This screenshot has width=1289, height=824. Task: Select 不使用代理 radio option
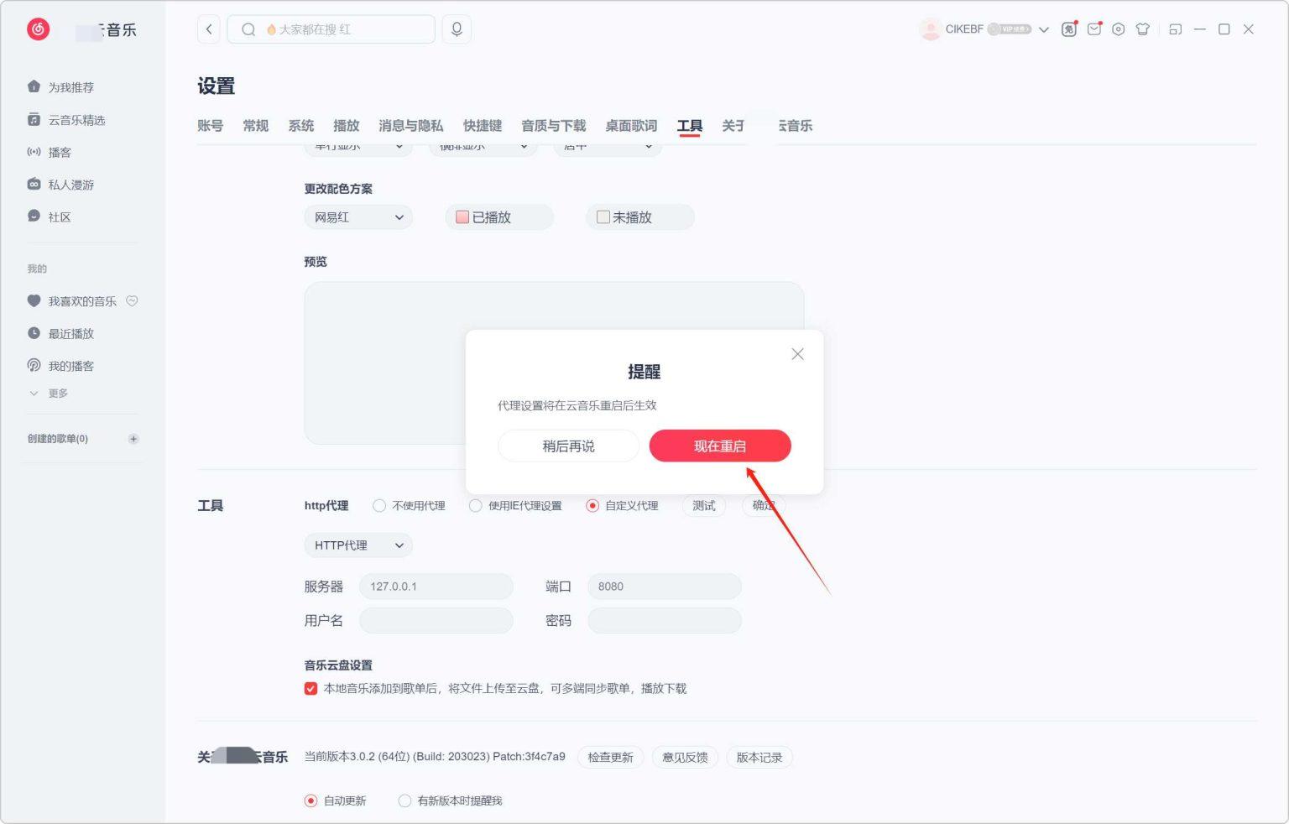pos(379,506)
